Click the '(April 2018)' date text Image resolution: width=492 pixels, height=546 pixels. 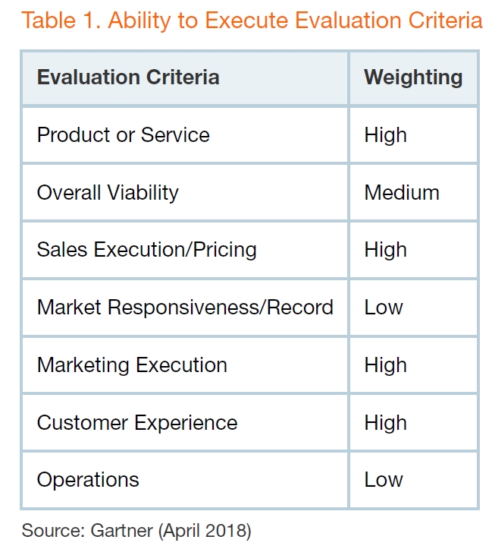(x=205, y=532)
